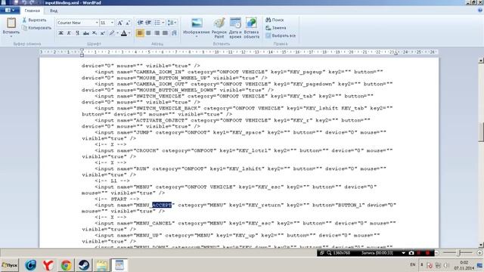This screenshot has height=272, width=484.
Task: Click the WordPad taskbar button
Action: coord(119,265)
